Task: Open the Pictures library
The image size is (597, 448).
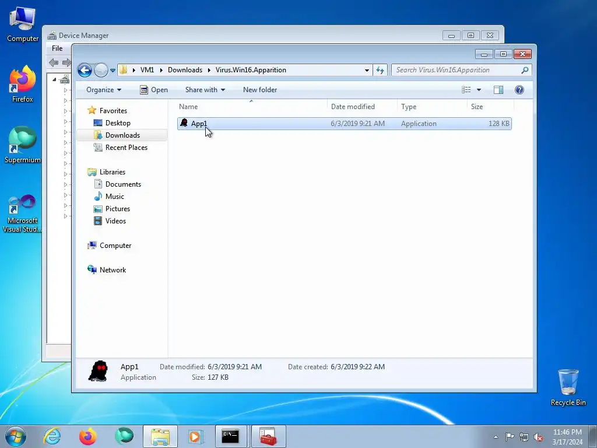Action: [x=118, y=209]
